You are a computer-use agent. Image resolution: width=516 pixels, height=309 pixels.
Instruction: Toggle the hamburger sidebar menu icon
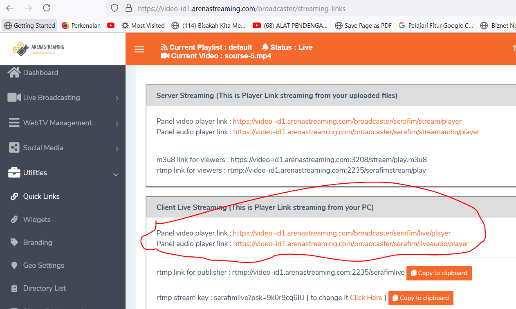point(139,49)
